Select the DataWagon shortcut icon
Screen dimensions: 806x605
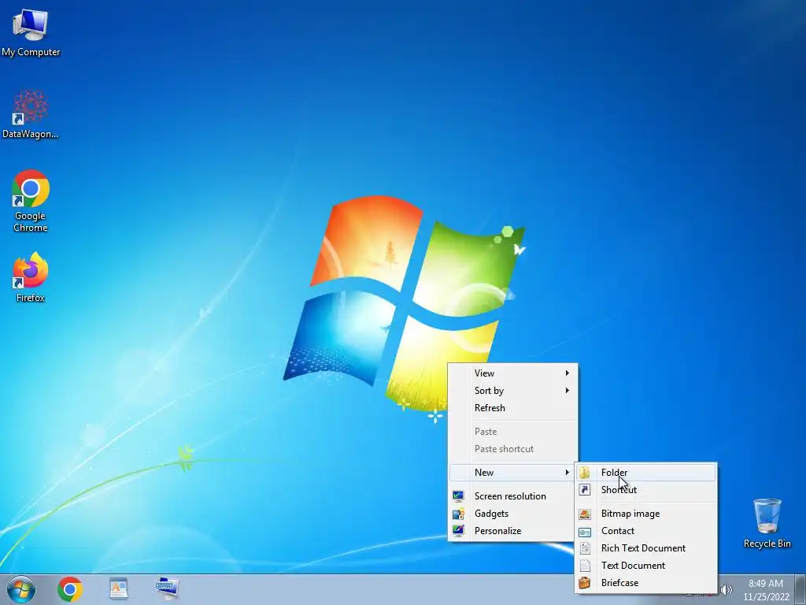pyautogui.click(x=31, y=114)
